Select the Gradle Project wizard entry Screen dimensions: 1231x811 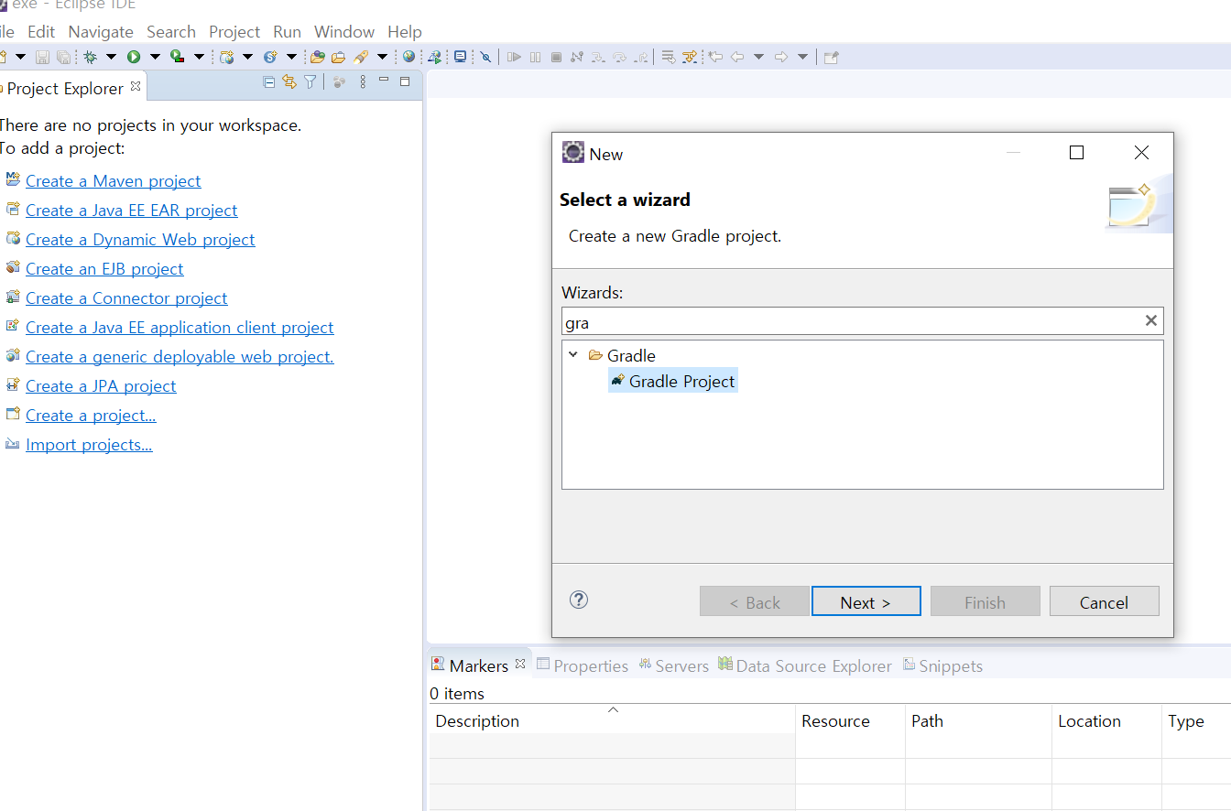point(673,382)
